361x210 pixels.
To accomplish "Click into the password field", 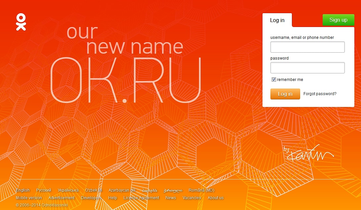I will coord(307,68).
